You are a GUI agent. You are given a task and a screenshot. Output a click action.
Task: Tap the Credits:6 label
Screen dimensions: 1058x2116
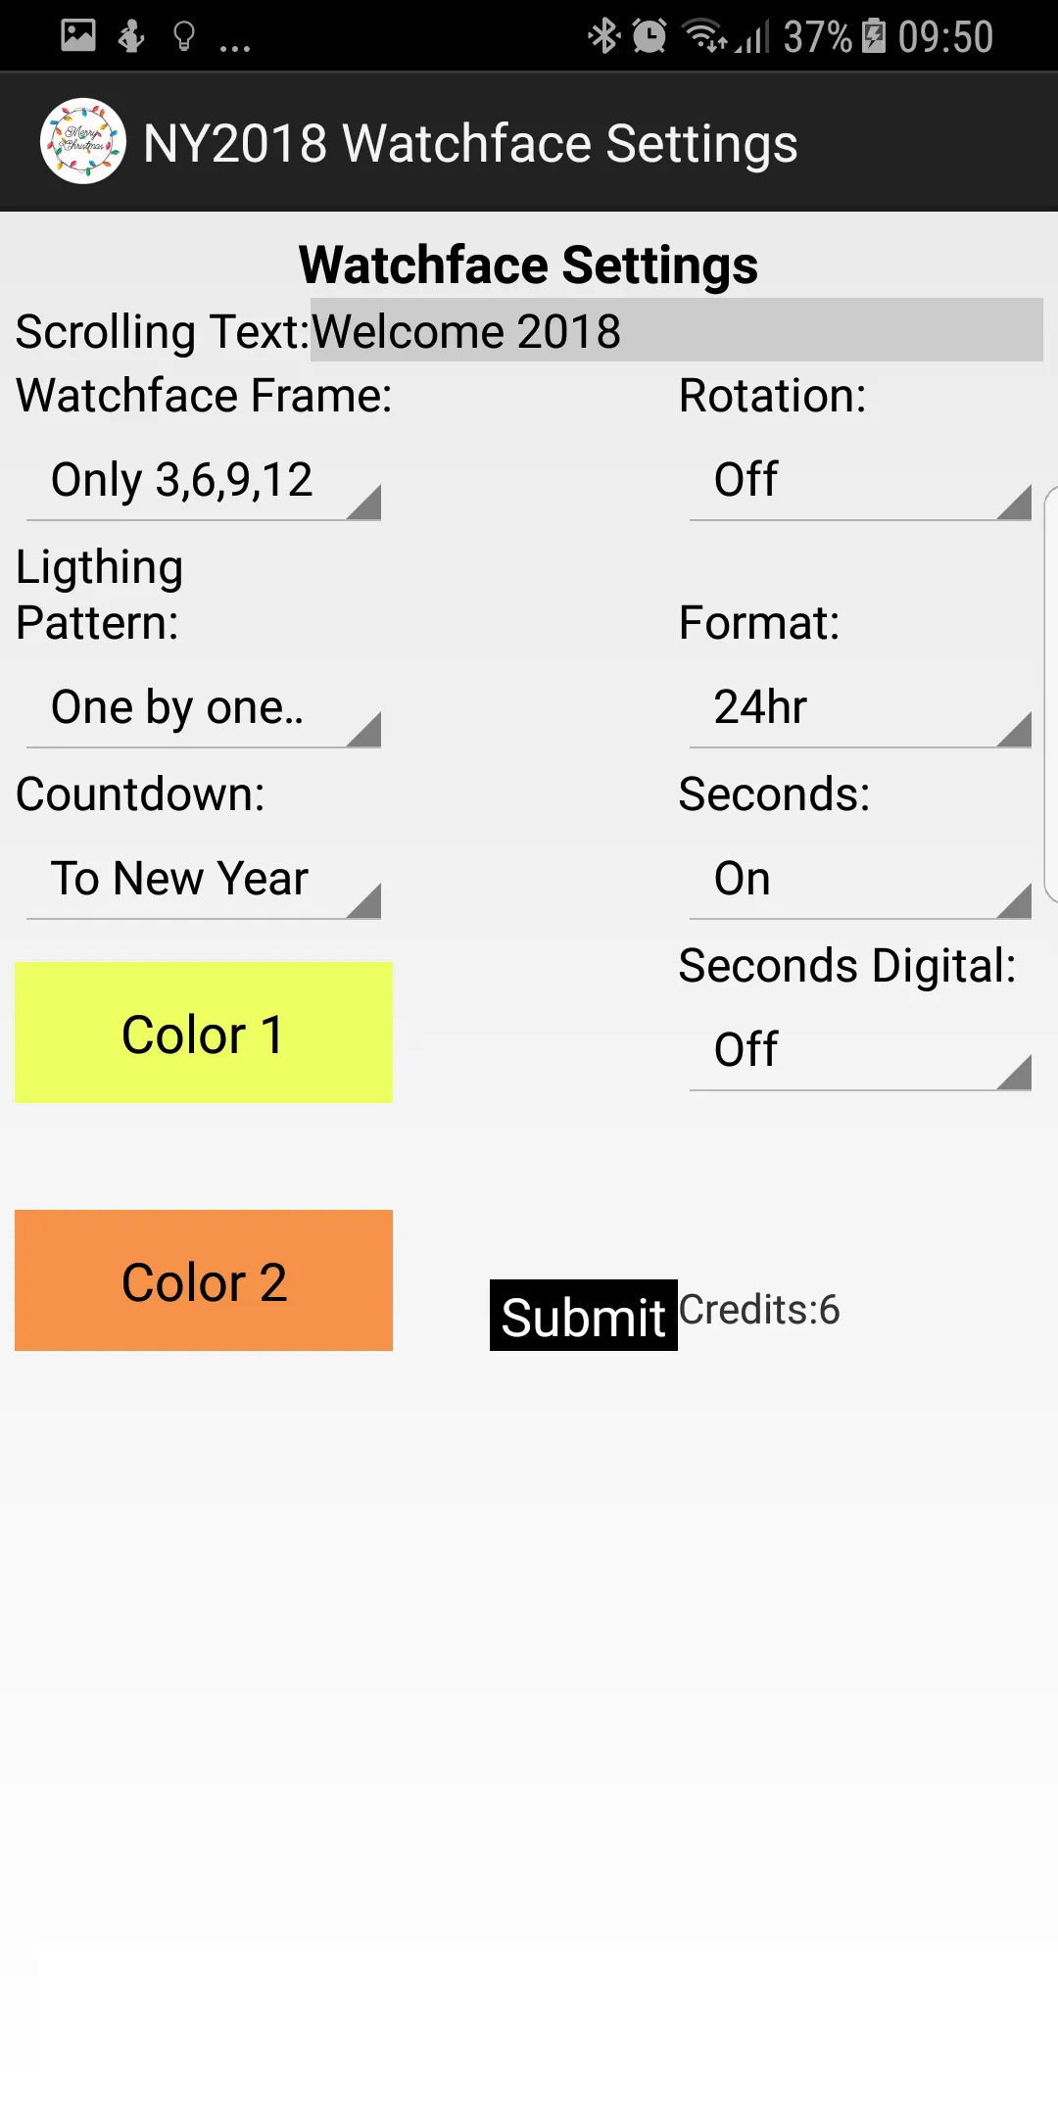760,1310
